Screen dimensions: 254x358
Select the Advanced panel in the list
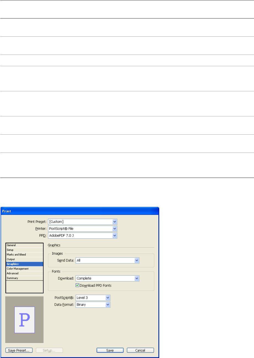[25, 273]
